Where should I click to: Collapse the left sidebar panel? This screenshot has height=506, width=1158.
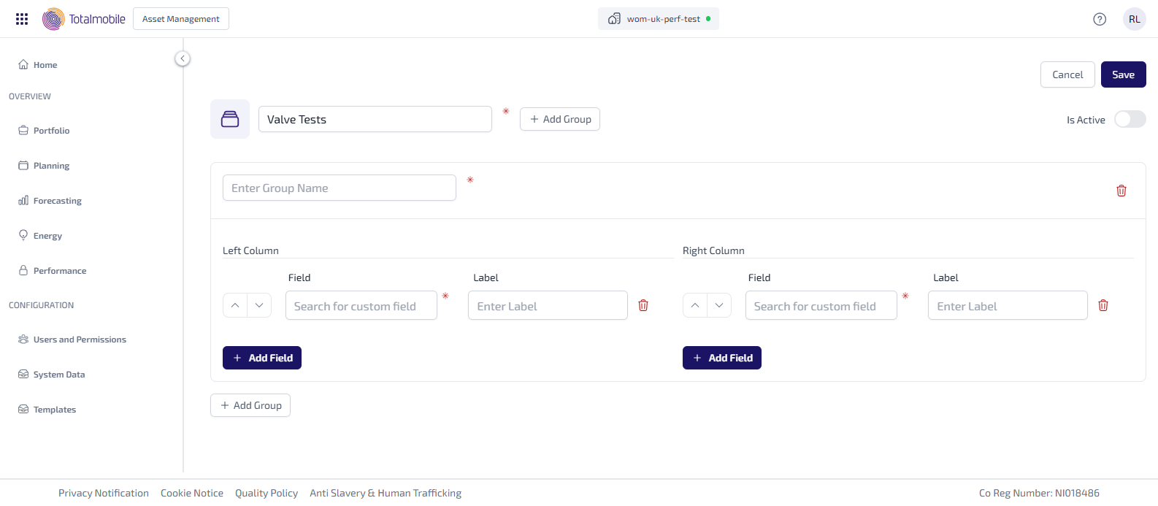pyautogui.click(x=183, y=58)
